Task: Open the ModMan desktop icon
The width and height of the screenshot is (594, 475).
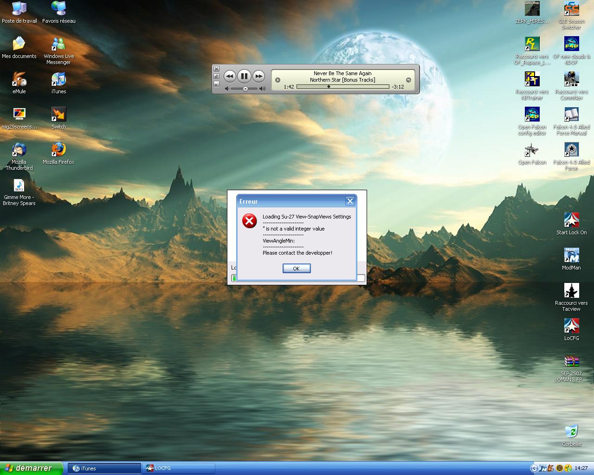Action: click(x=571, y=256)
